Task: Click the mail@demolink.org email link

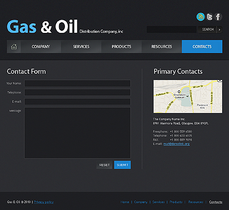Action: [176, 144]
